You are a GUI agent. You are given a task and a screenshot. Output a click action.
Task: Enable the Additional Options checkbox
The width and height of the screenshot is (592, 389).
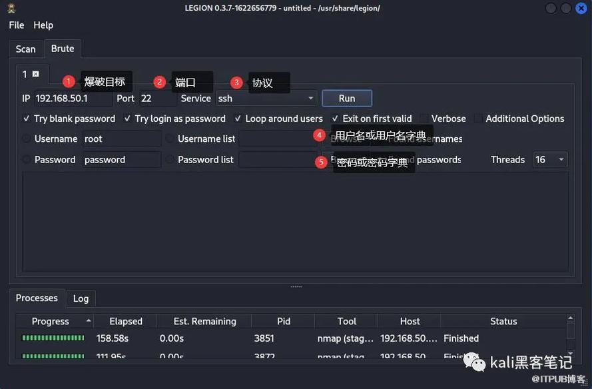point(478,119)
